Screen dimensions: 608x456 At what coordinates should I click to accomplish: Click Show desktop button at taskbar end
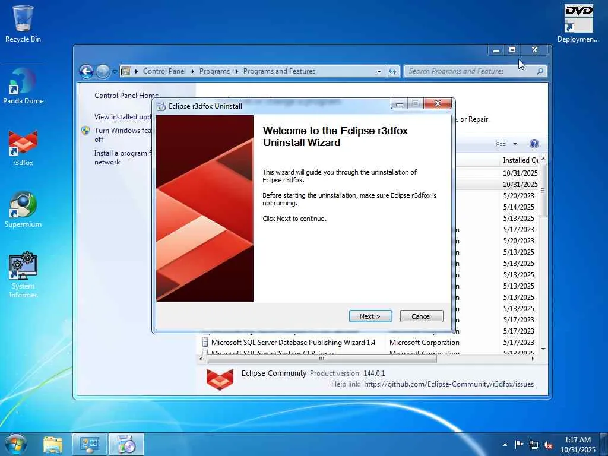(x=604, y=444)
